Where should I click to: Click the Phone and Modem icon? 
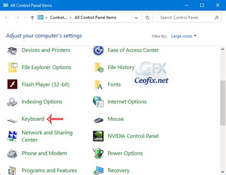coord(12,154)
